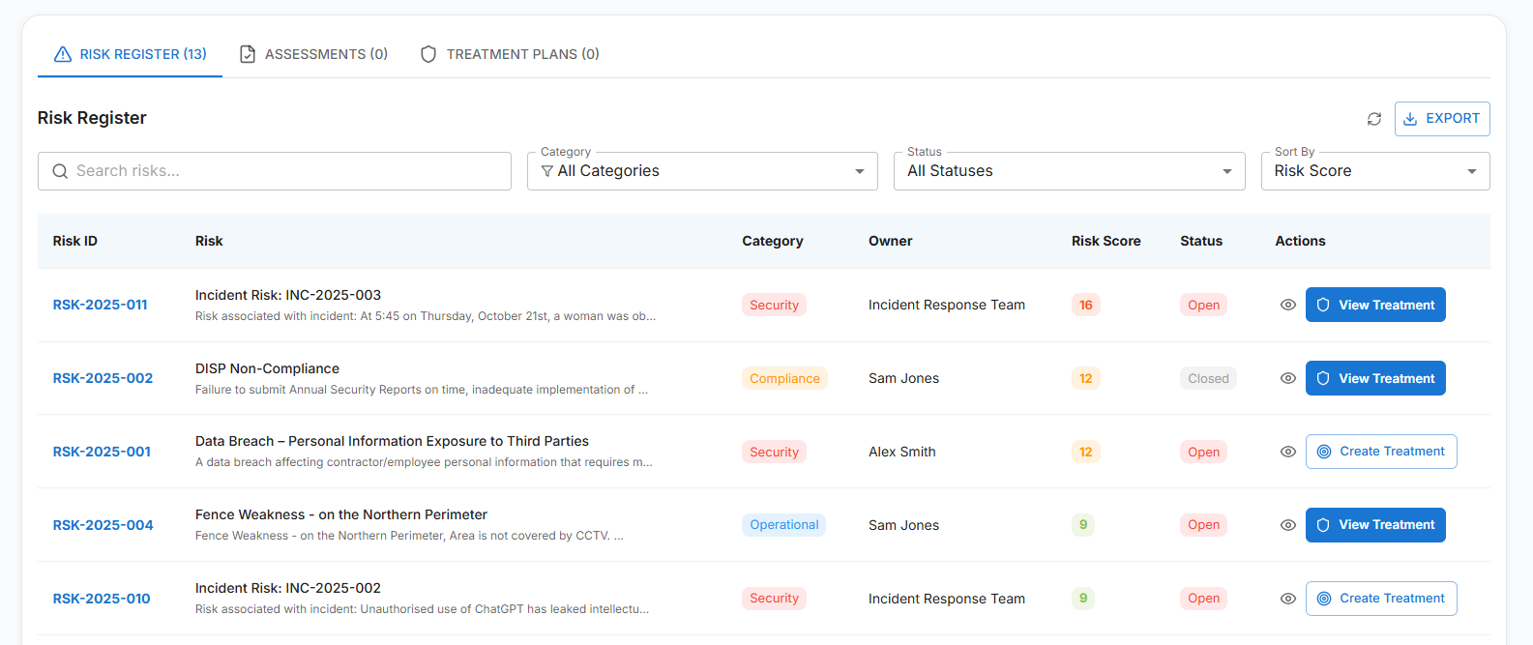
Task: Click eye icon for Fence Weakness risk
Action: 1287,525
